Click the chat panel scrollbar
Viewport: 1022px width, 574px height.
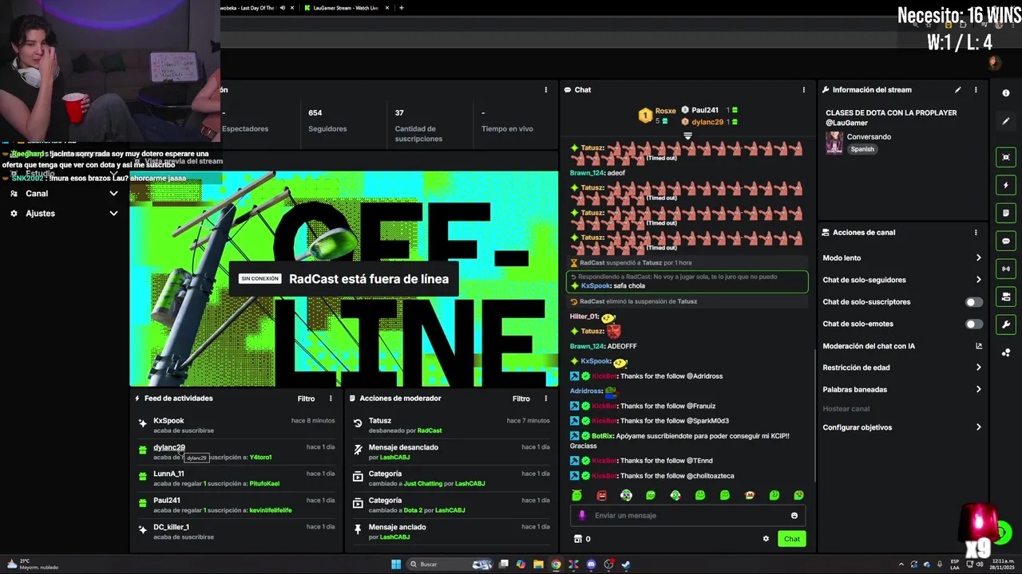[814, 415]
